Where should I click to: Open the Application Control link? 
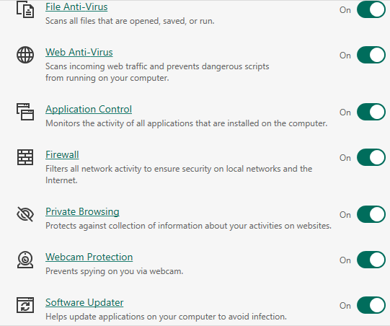(89, 109)
